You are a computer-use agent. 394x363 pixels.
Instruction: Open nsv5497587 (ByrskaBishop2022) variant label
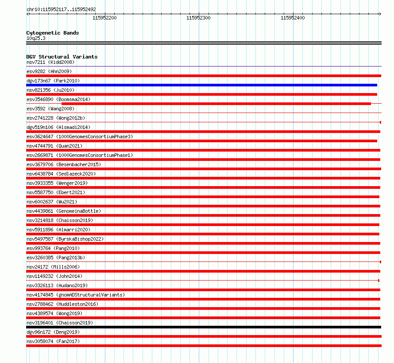65,239
